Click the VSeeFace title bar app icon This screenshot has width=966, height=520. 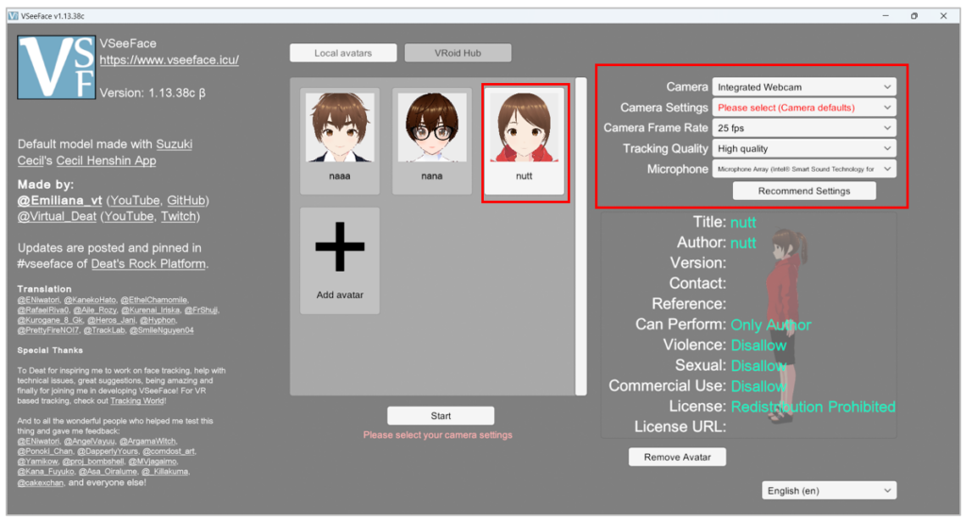pyautogui.click(x=13, y=16)
